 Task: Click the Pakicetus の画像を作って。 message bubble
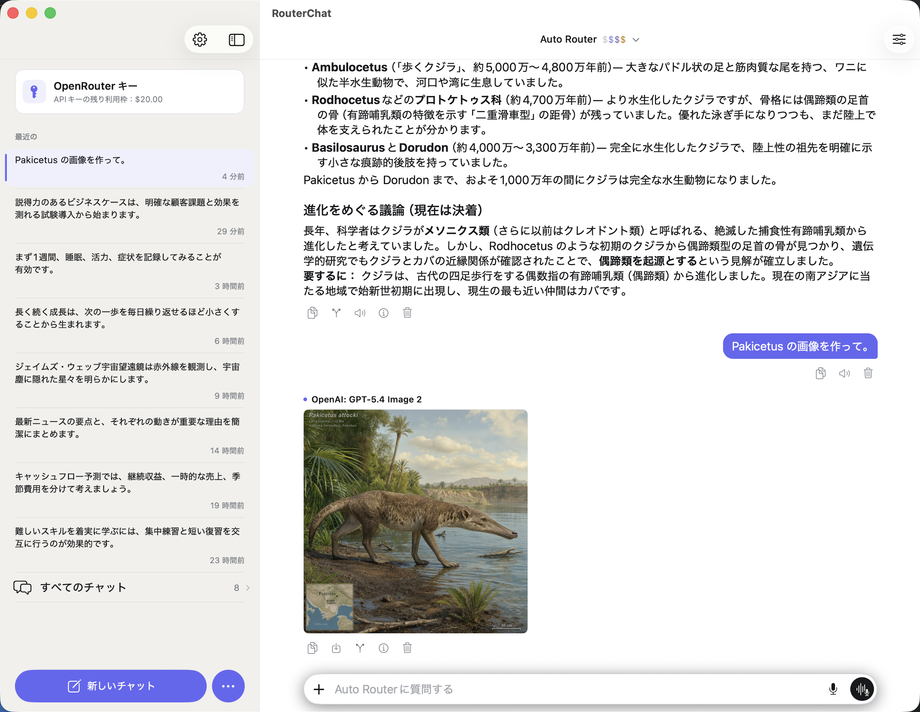[800, 346]
